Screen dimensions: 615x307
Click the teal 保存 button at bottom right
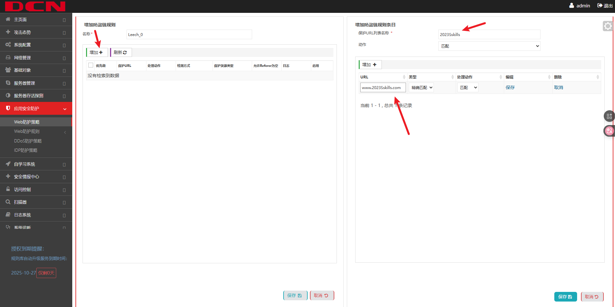[566, 297]
